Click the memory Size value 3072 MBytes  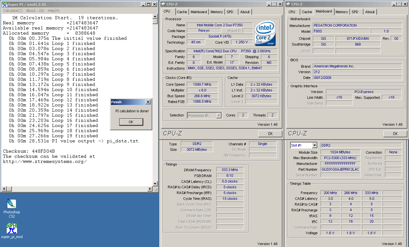pyautogui.click(x=197, y=149)
